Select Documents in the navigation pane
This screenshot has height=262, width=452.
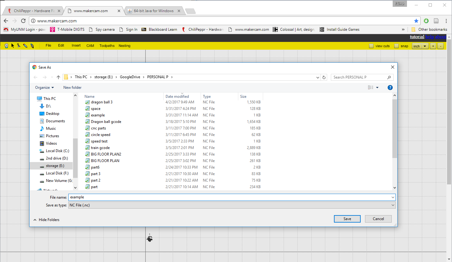55,121
